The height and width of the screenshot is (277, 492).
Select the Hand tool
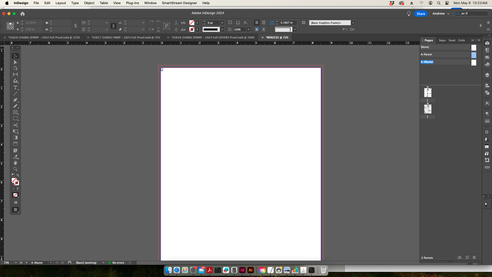[x=15, y=163]
